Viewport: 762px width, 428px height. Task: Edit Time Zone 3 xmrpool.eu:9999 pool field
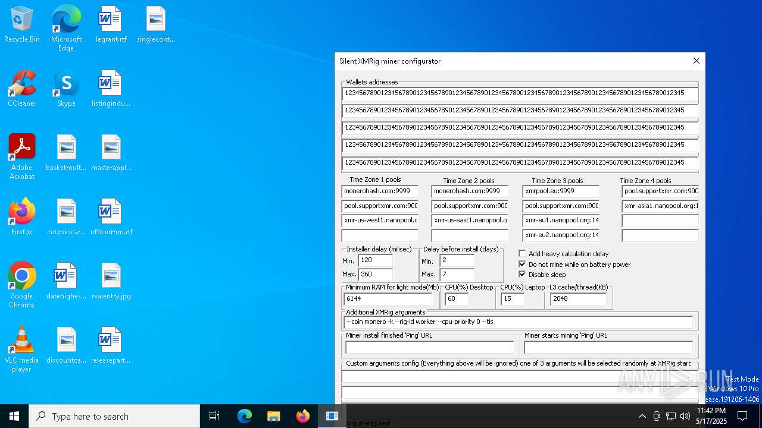coord(561,191)
